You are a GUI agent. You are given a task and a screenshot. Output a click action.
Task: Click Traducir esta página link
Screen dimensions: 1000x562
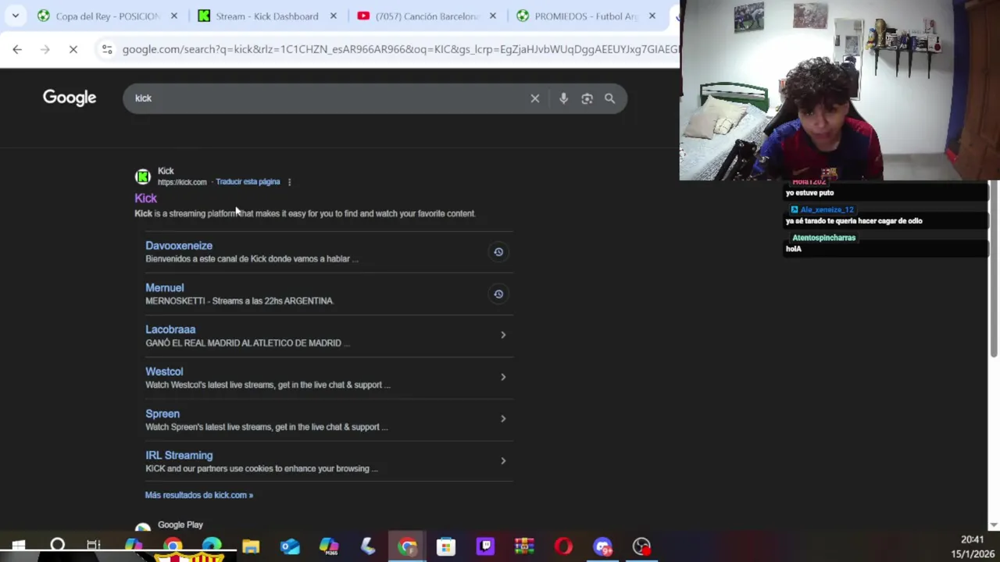[x=248, y=182]
